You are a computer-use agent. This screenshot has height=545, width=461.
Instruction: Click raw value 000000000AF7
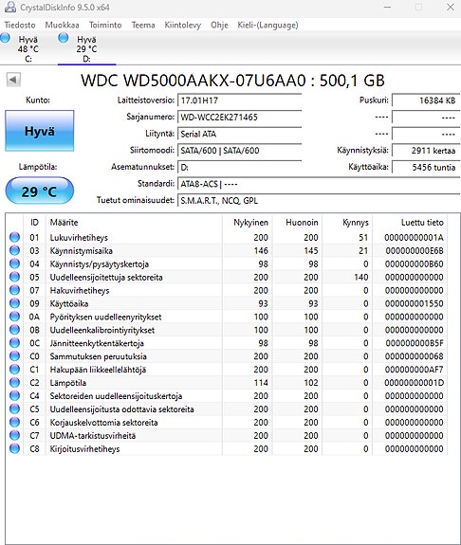[x=414, y=370]
